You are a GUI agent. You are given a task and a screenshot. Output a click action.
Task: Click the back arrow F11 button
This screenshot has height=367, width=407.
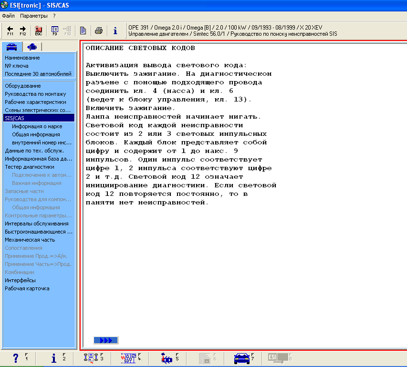pos(10,31)
